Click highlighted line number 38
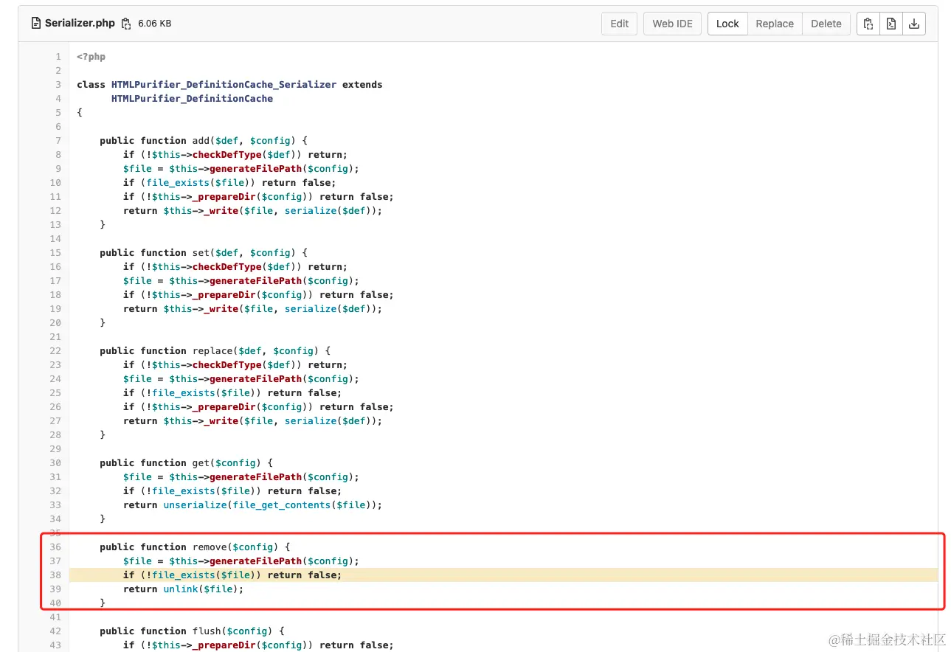The width and height of the screenshot is (951, 652). click(55, 575)
